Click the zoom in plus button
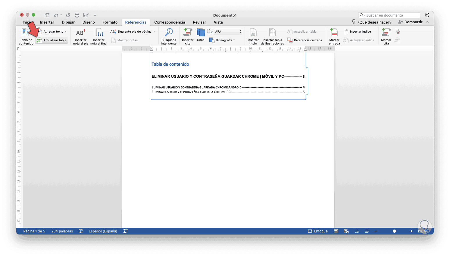The width and height of the screenshot is (450, 256). pos(411,231)
